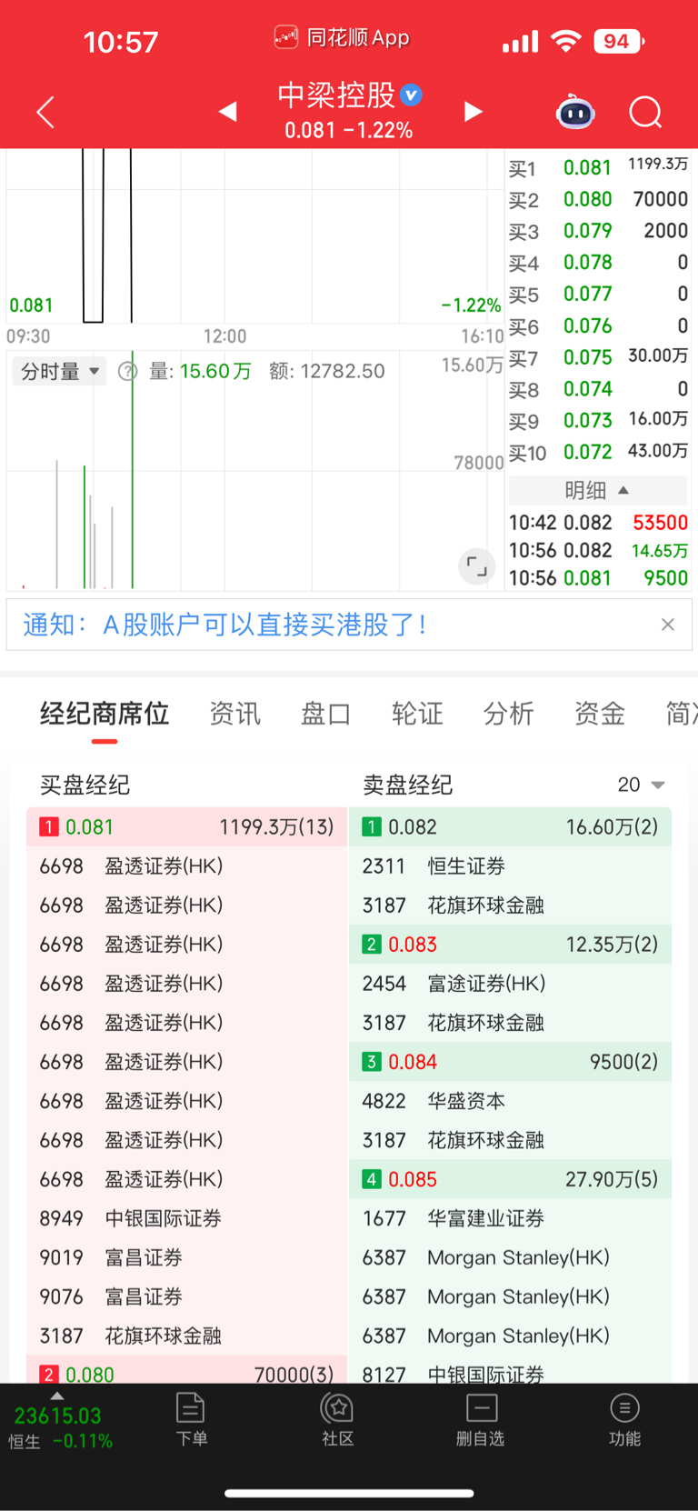698x1511 pixels.
Task: Tap the 买盘经纪 column heading
Action: (x=85, y=785)
